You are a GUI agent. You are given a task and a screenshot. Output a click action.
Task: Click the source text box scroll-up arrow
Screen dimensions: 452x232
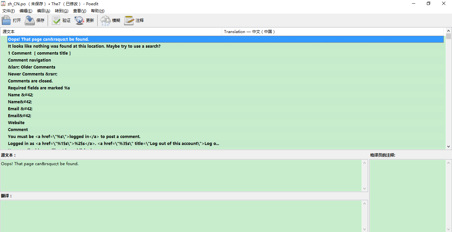click(365, 162)
